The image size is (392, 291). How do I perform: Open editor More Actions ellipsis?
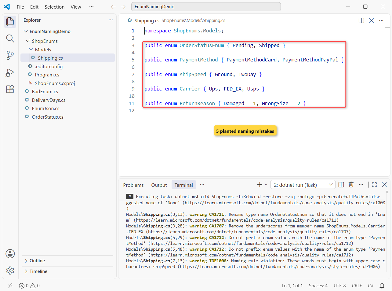click(381, 20)
